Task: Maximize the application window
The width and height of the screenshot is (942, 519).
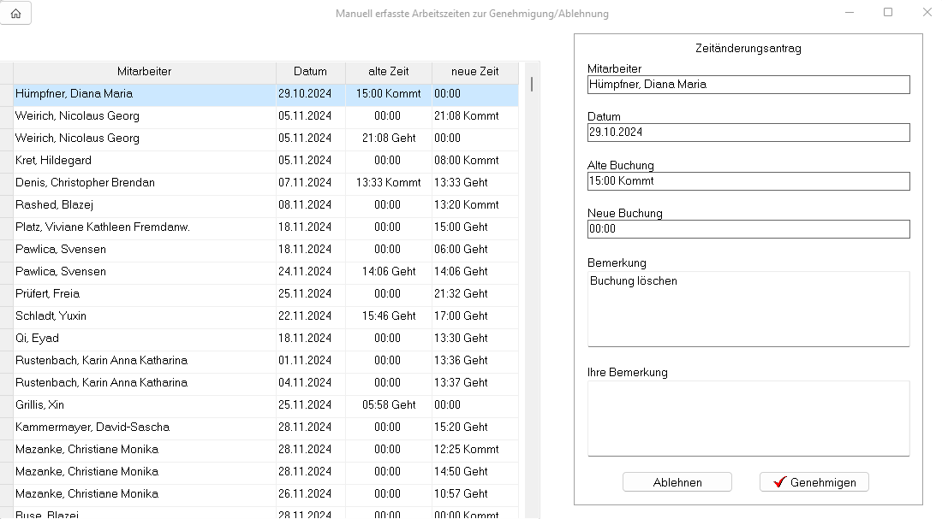Action: [x=888, y=13]
